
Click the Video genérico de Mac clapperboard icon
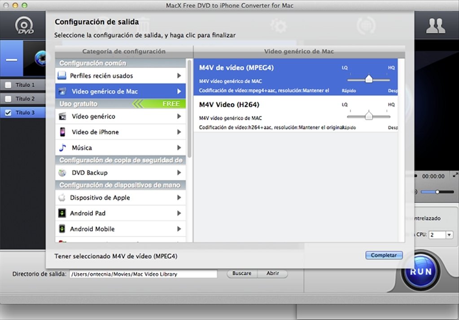click(x=62, y=91)
